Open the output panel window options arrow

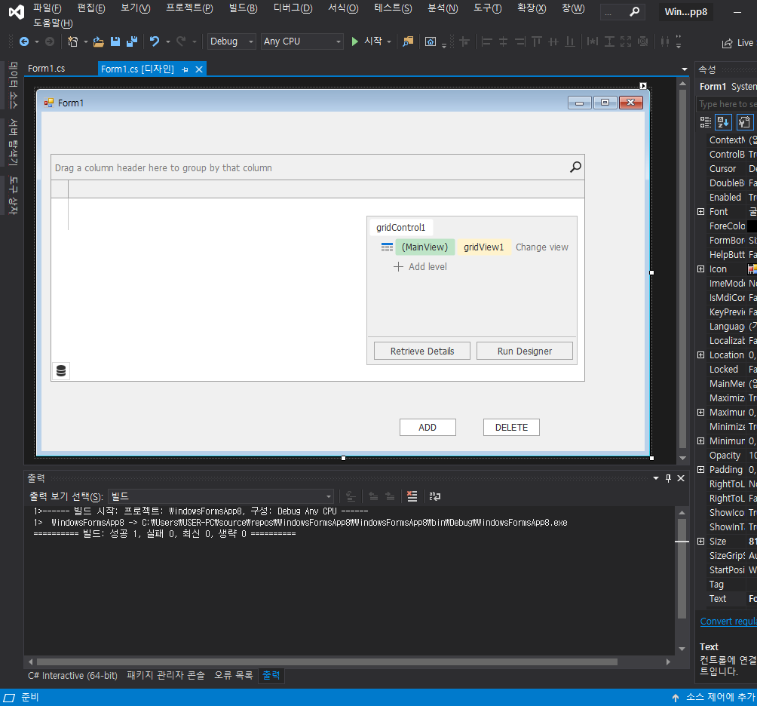coord(656,478)
